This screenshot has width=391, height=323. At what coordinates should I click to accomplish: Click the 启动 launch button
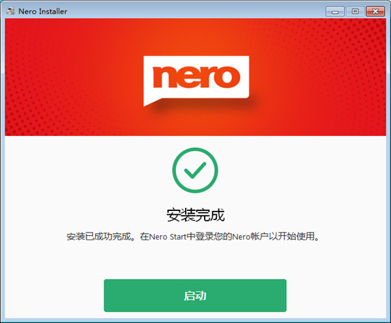(x=195, y=296)
